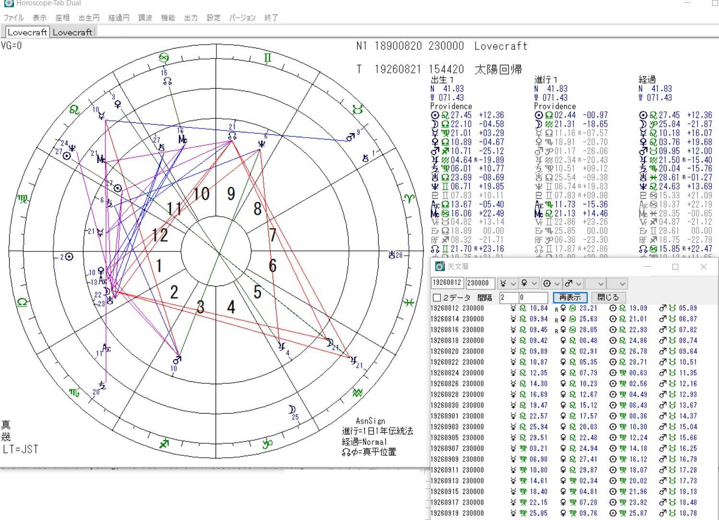Click the 再表示 button
The width and height of the screenshot is (719, 520).
point(570,297)
